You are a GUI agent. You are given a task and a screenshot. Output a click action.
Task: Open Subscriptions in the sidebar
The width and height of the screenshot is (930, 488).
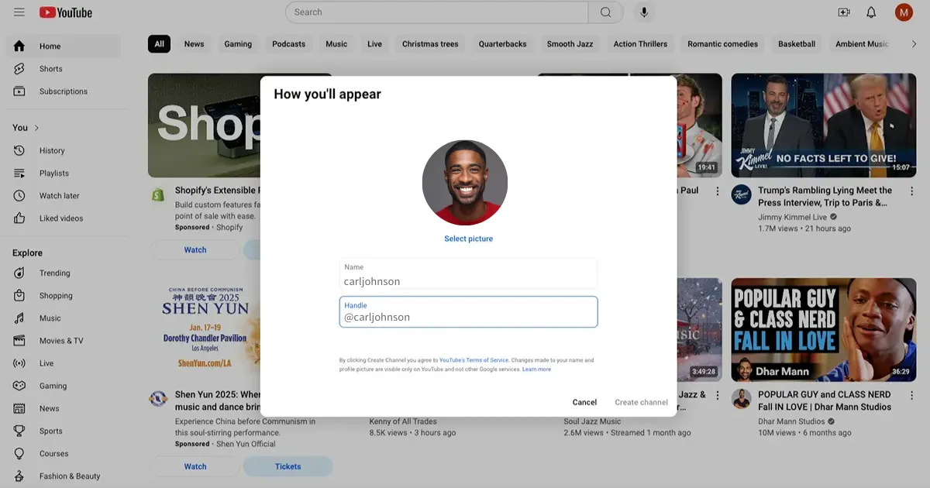63,91
